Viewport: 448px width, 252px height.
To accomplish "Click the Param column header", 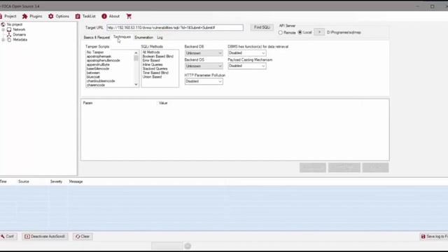I will pyautogui.click(x=87, y=103).
